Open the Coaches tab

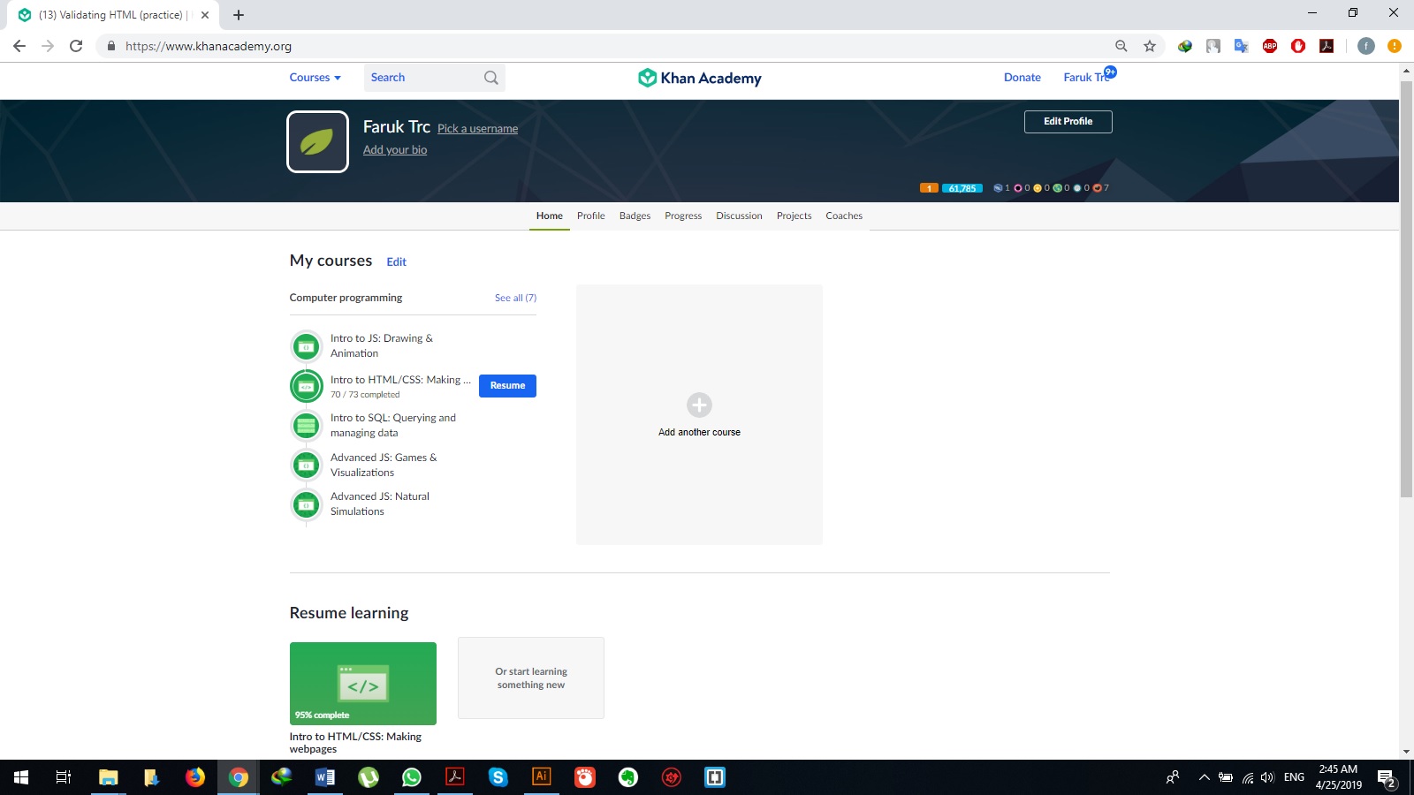coord(844,216)
